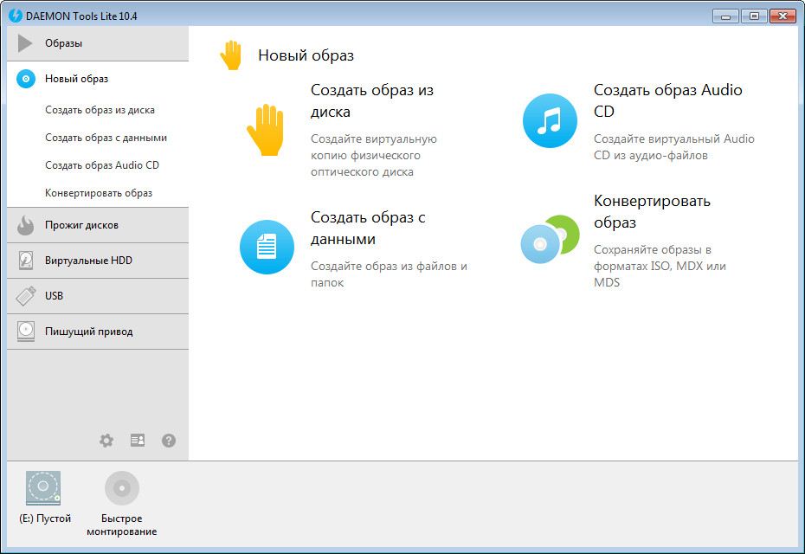The image size is (805, 554).
Task: Minimize the DAEMON Tools Lite window
Action: tap(725, 16)
